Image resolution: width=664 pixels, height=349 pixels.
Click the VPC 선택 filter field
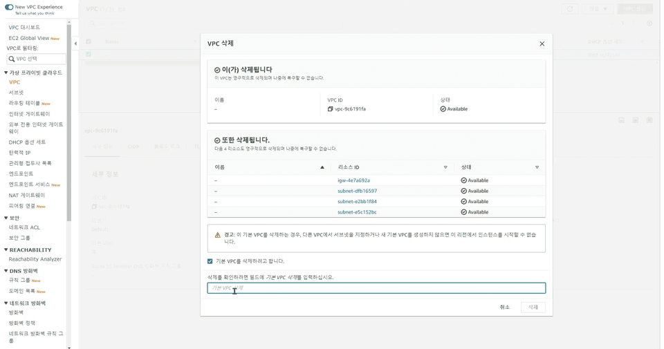[37, 59]
